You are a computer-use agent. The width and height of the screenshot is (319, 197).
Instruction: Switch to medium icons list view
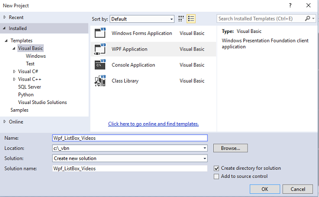191,19
